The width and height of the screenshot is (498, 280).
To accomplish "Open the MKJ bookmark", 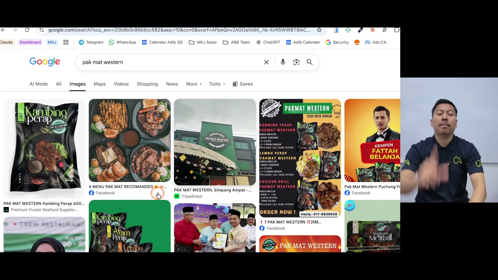I will pyautogui.click(x=52, y=42).
